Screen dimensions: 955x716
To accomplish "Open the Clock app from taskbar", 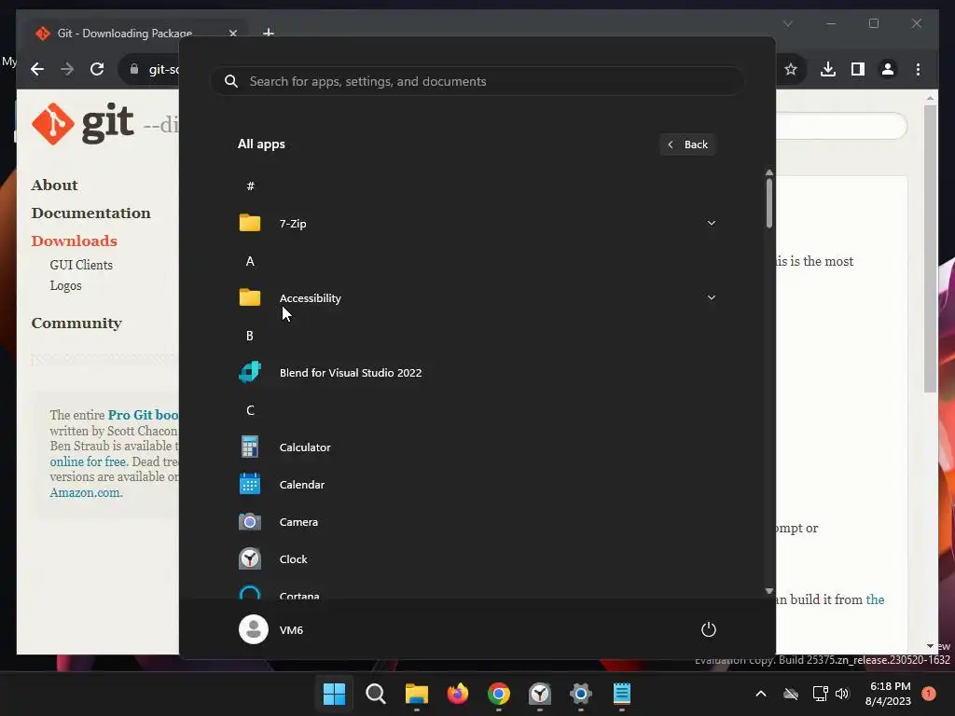I will (540, 694).
